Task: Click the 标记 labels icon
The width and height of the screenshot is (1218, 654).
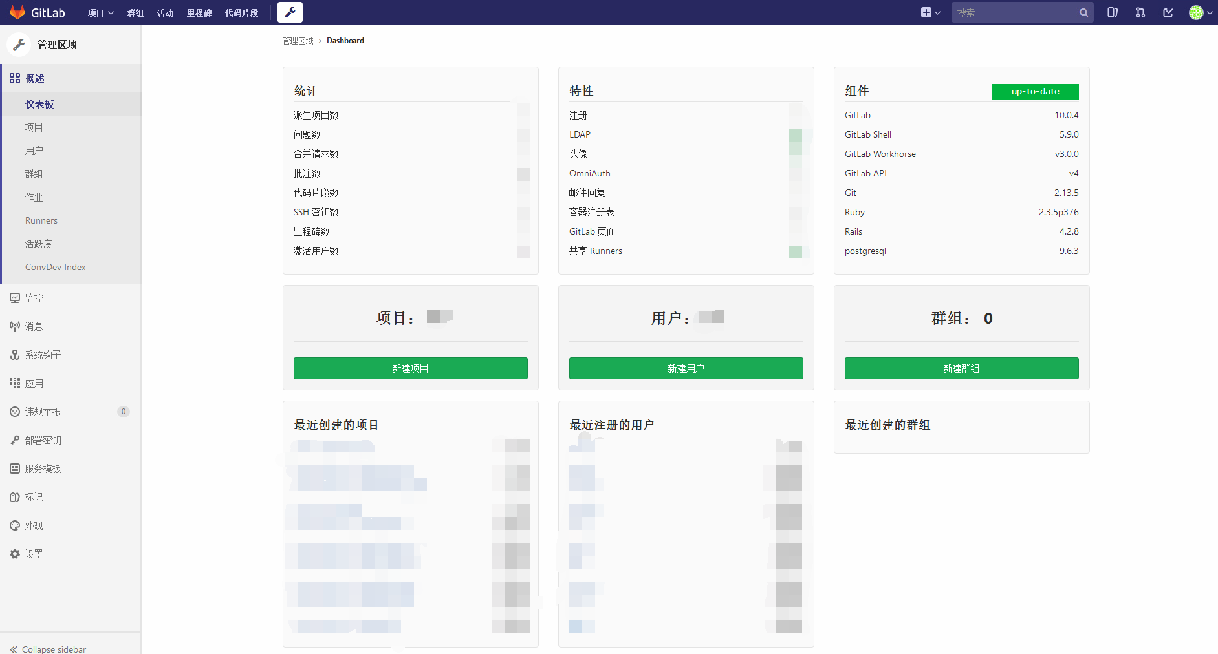Action: pyautogui.click(x=15, y=497)
